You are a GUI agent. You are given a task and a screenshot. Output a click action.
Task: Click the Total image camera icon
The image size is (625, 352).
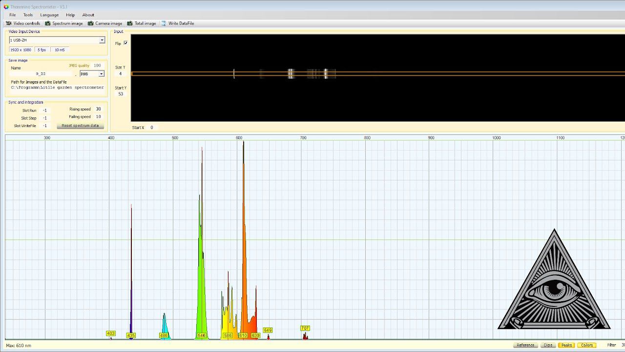pyautogui.click(x=130, y=23)
